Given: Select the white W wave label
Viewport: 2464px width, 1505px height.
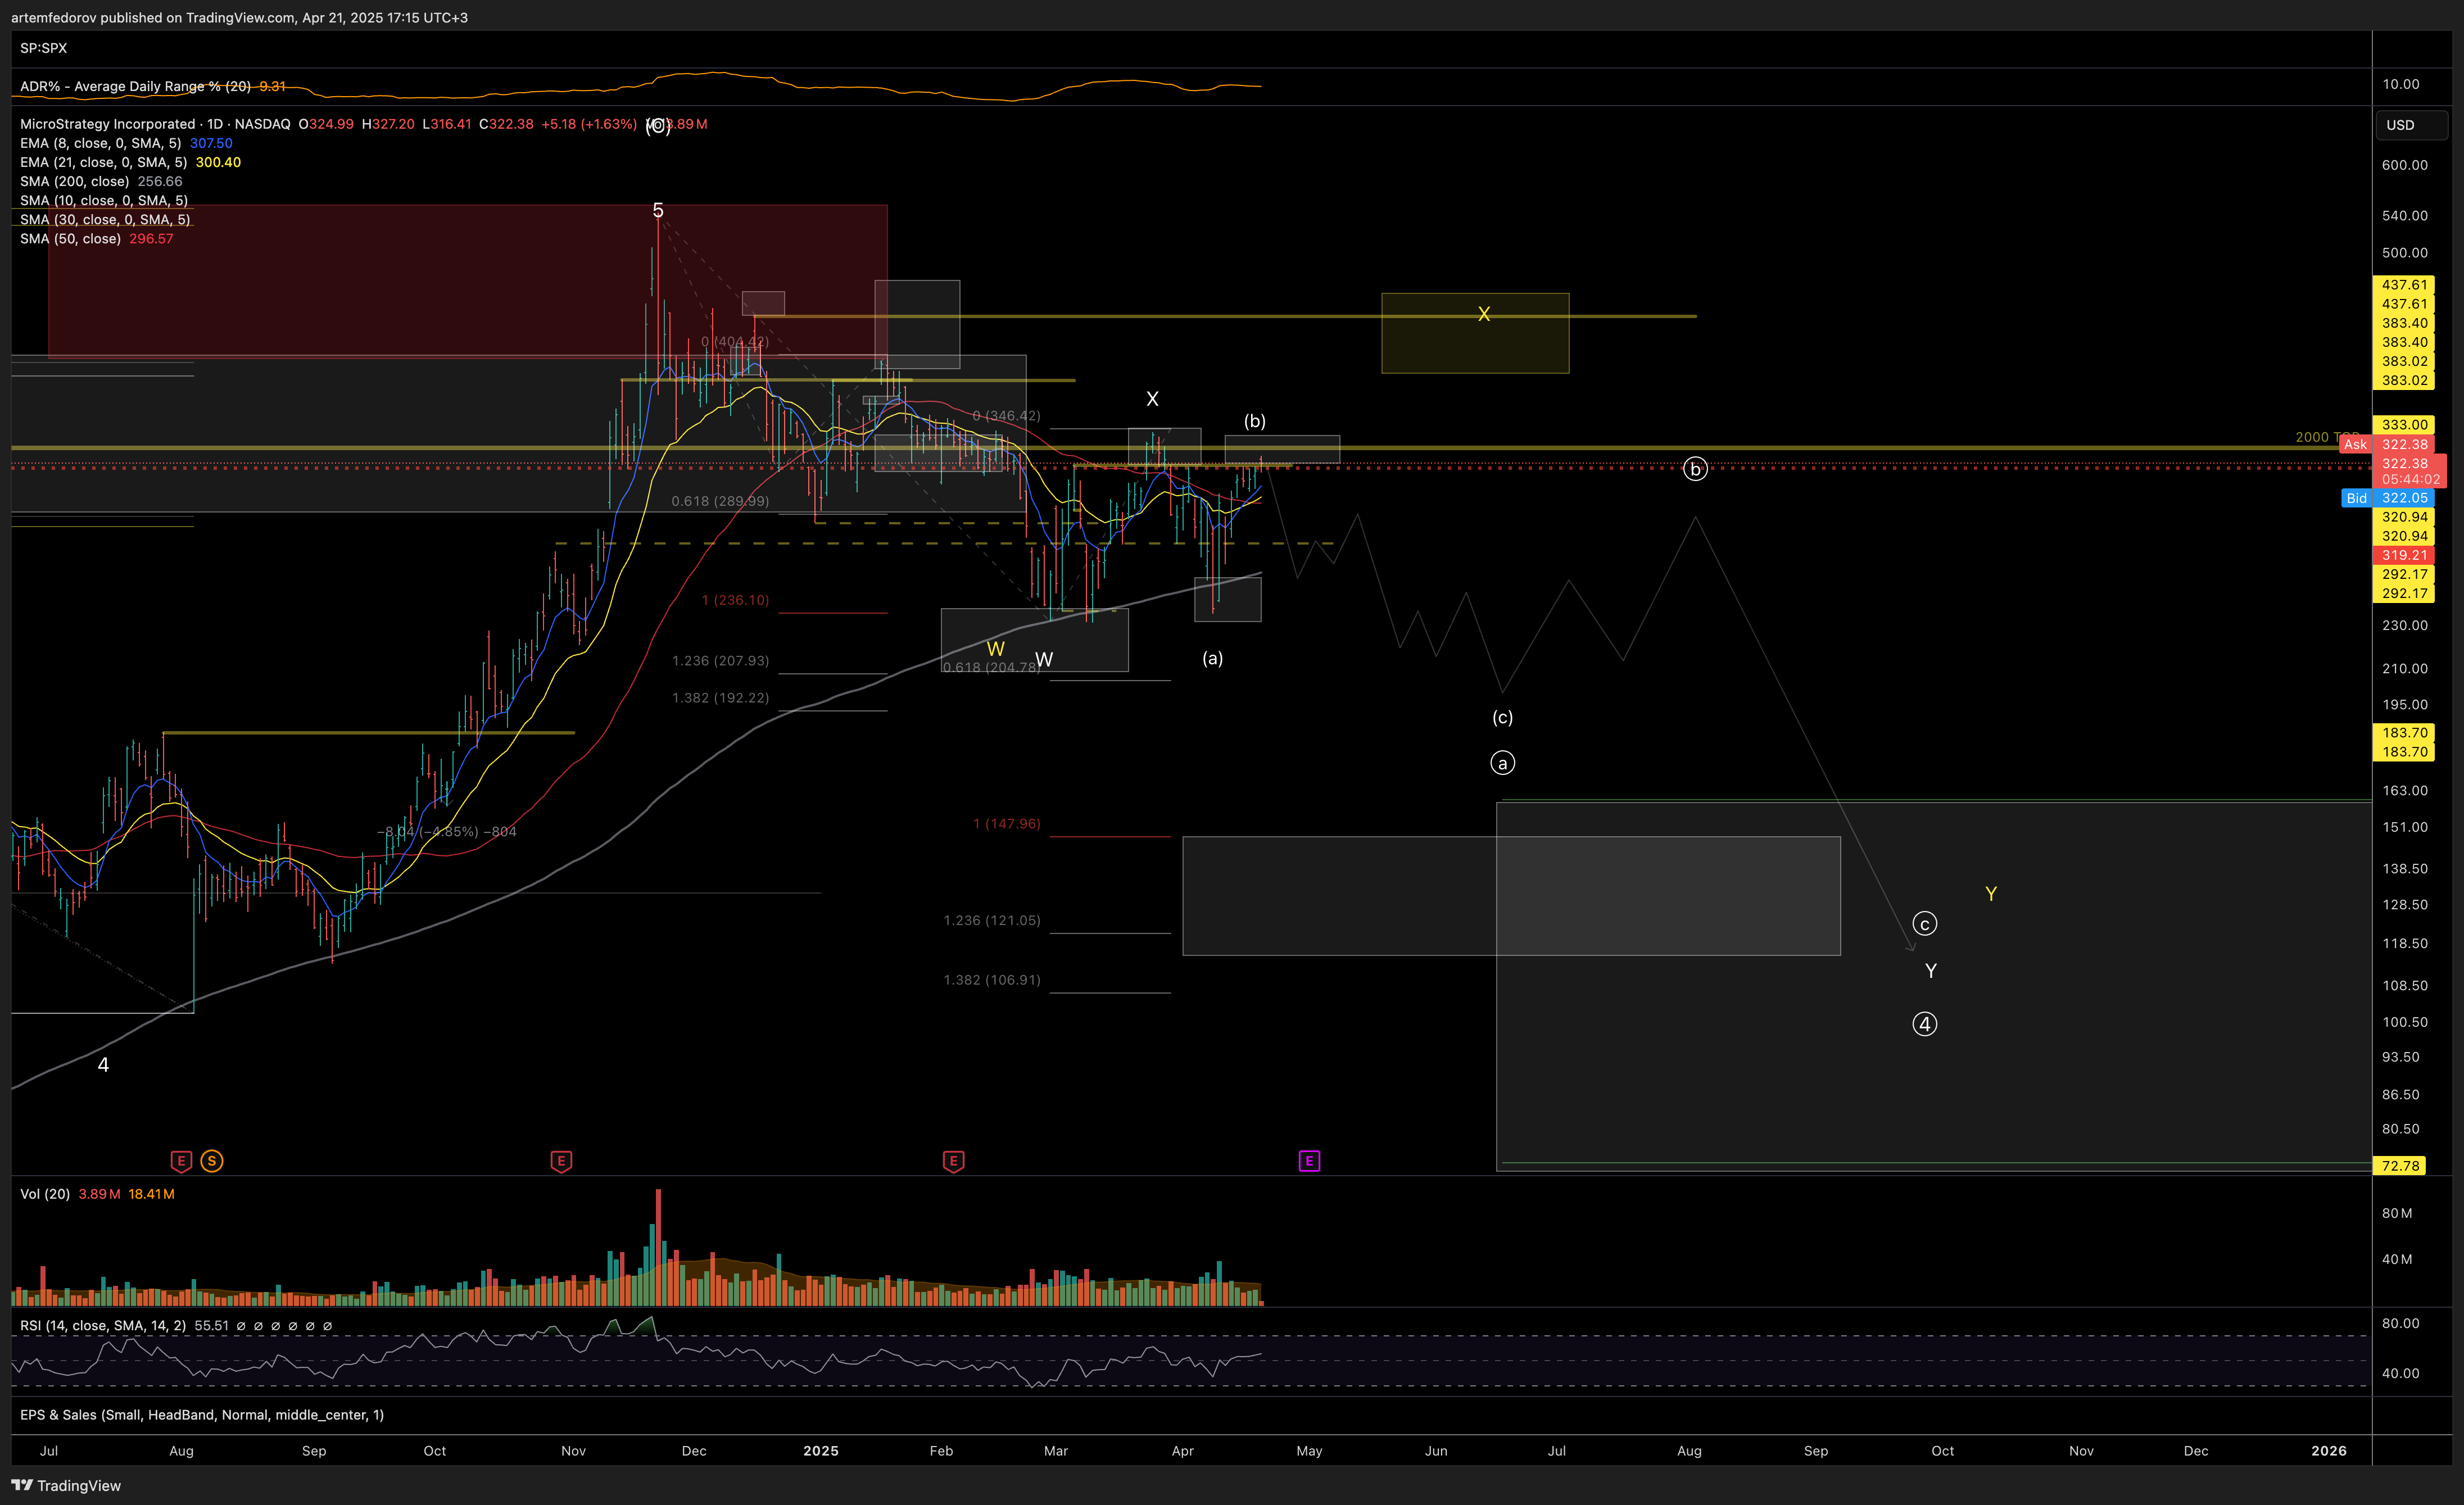Looking at the screenshot, I should [x=1043, y=659].
